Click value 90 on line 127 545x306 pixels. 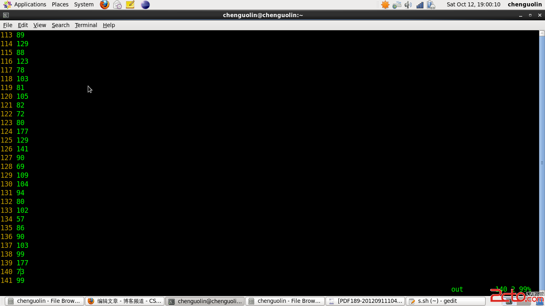click(20, 158)
